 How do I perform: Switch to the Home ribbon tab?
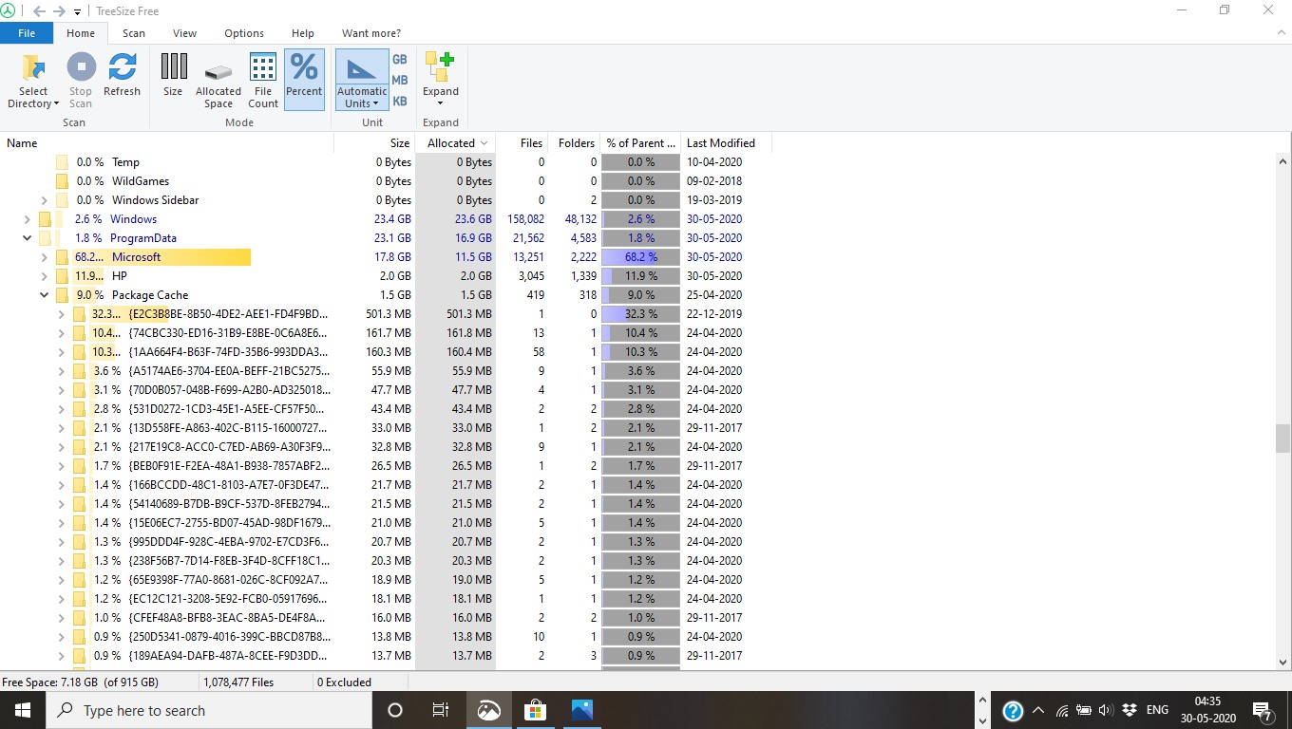(x=81, y=33)
